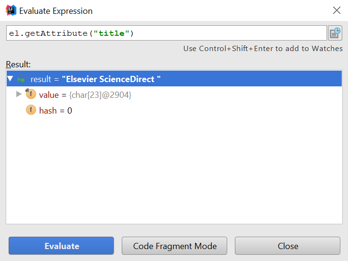Select the value = {char[23]@2904} row

pyautogui.click(x=85, y=94)
